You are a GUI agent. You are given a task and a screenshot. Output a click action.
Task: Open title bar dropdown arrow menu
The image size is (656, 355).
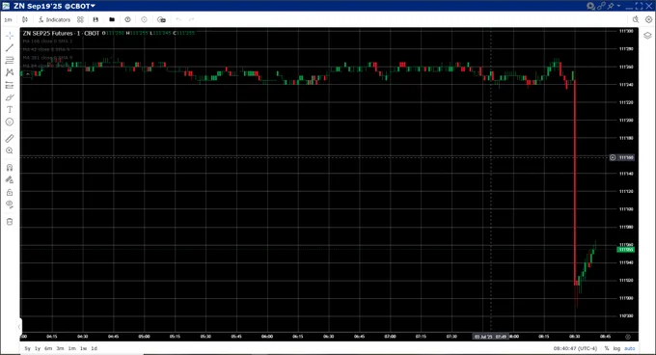tap(618, 6)
